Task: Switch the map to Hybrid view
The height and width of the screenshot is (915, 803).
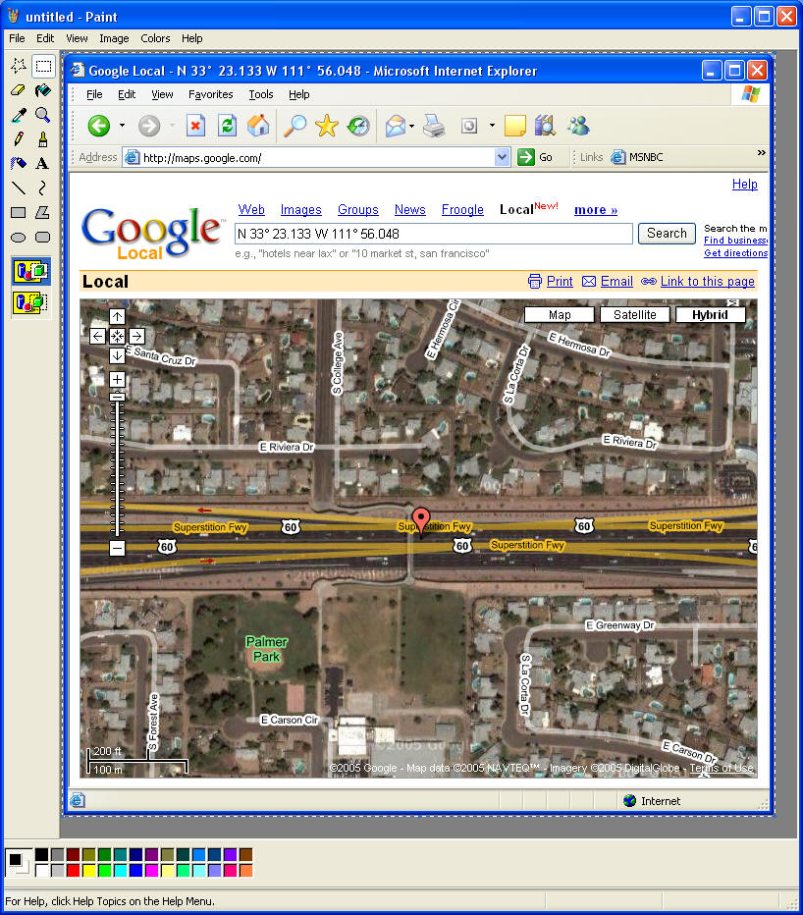Action: (x=710, y=315)
